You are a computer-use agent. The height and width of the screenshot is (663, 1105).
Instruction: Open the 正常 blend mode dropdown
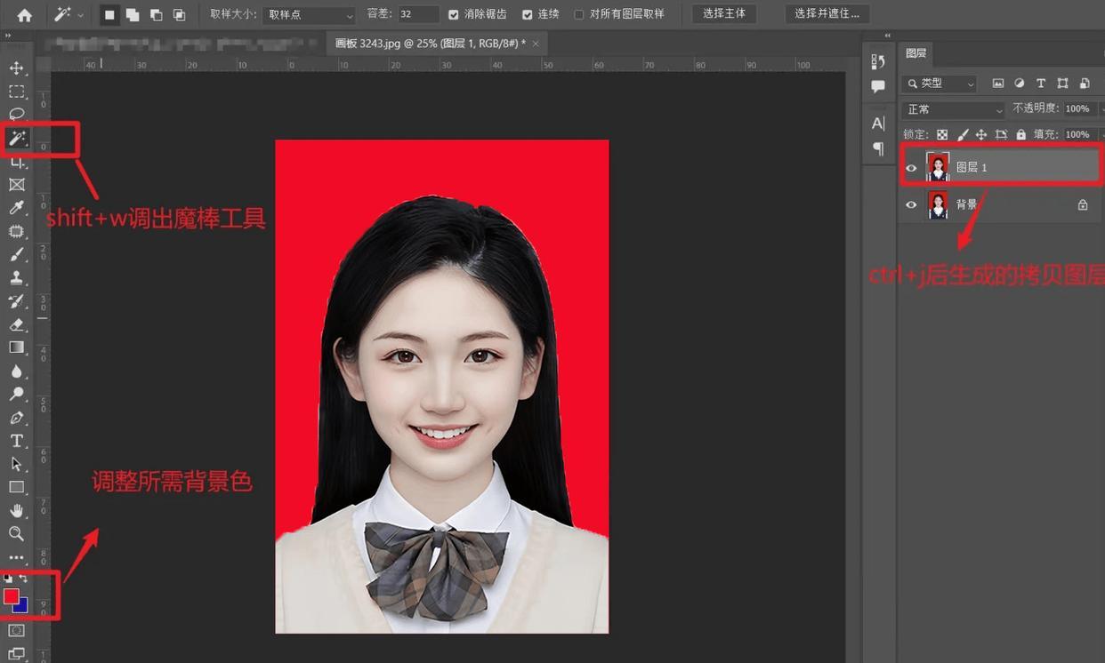pos(953,109)
